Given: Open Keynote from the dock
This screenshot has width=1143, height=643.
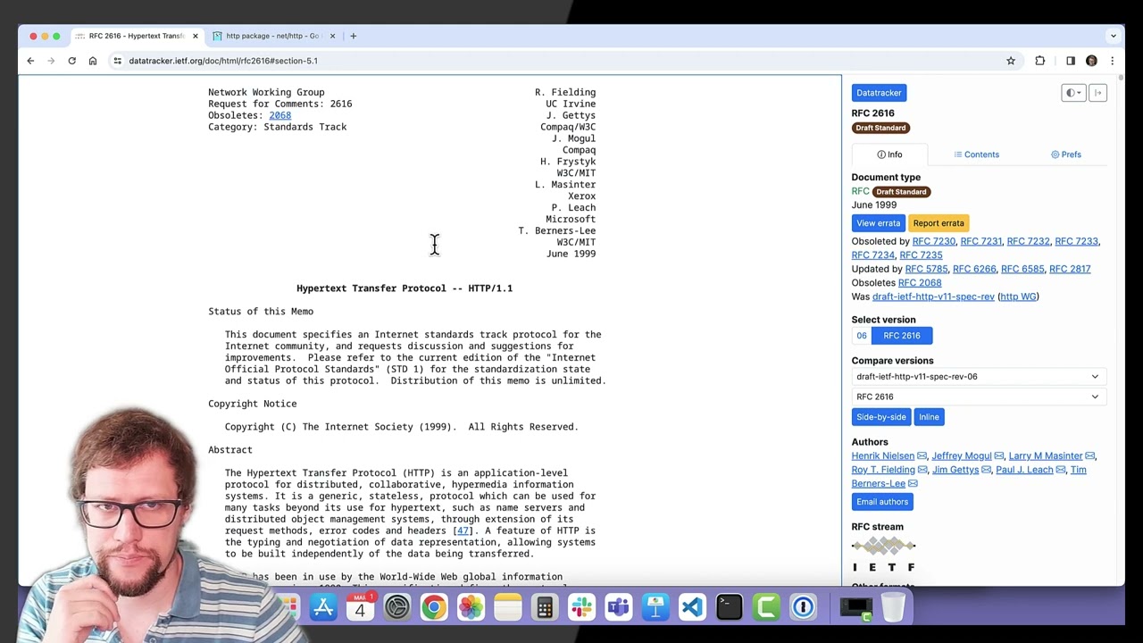Looking at the screenshot, I should [655, 608].
